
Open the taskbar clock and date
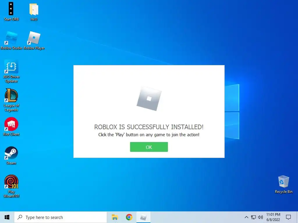[x=273, y=217]
